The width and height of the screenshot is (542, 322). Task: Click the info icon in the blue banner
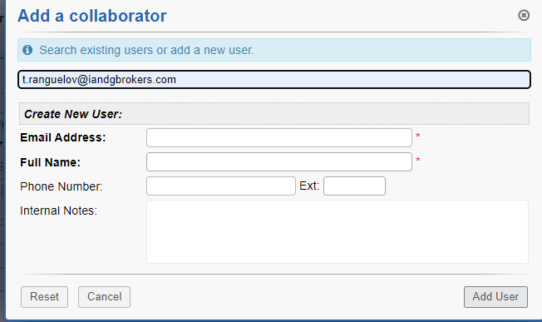27,50
